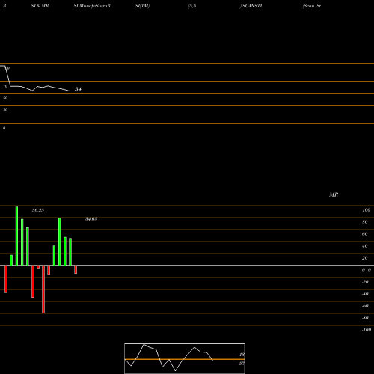
Task: Select the longest red MR bar
Action: tap(43, 289)
